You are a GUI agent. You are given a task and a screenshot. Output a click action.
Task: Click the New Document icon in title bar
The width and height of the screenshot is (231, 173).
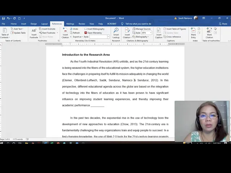point(19,18)
